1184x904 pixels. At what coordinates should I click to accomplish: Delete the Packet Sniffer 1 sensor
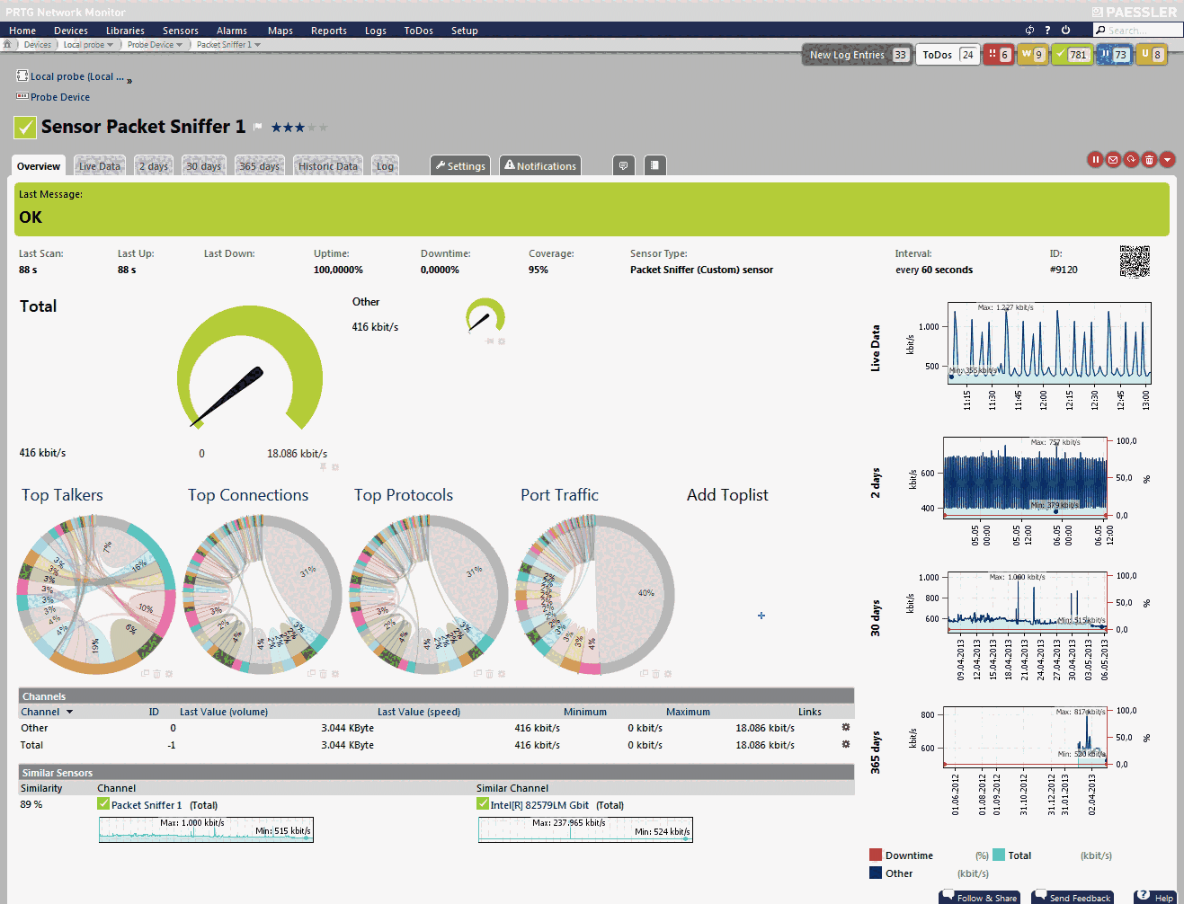click(x=1149, y=159)
